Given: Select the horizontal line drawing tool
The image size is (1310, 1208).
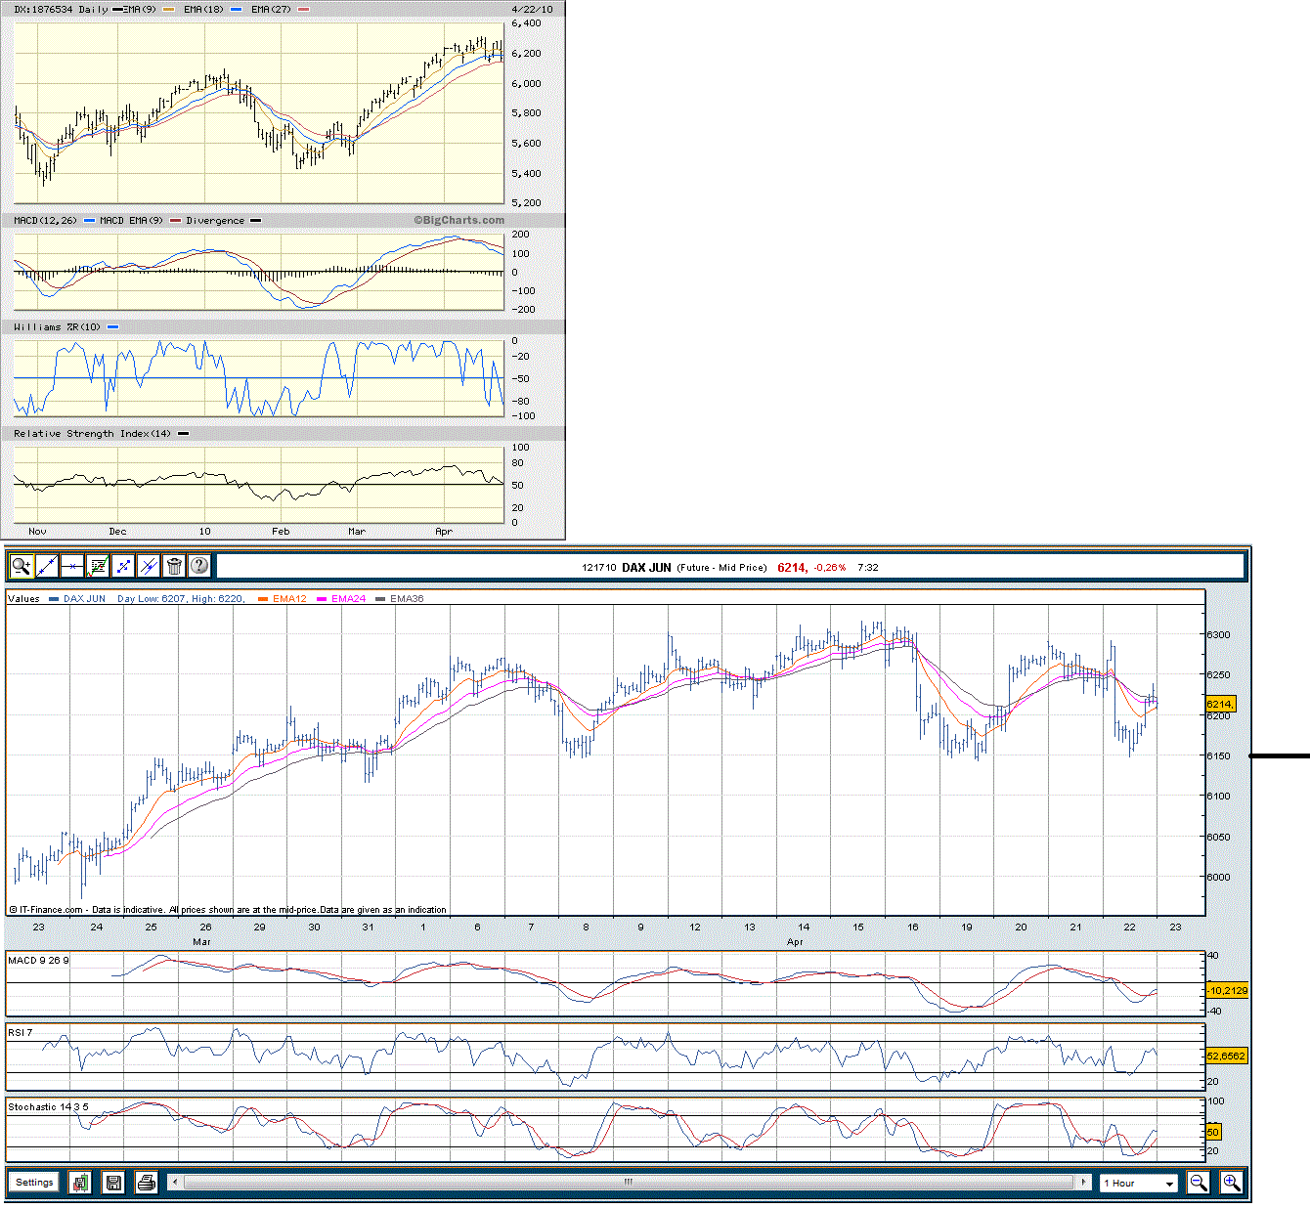Looking at the screenshot, I should click(72, 566).
